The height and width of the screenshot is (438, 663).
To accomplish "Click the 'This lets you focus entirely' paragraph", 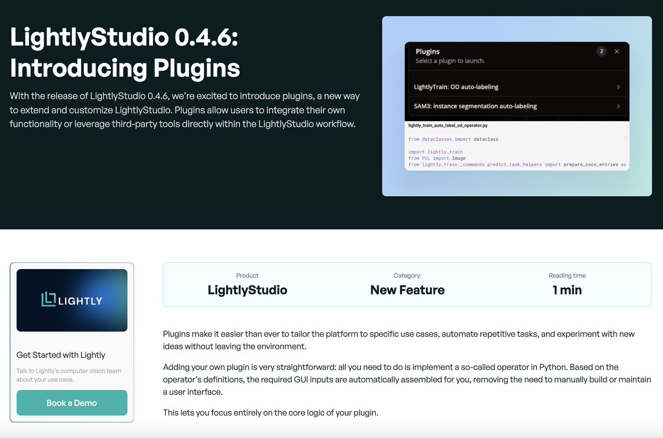I will [x=270, y=413].
